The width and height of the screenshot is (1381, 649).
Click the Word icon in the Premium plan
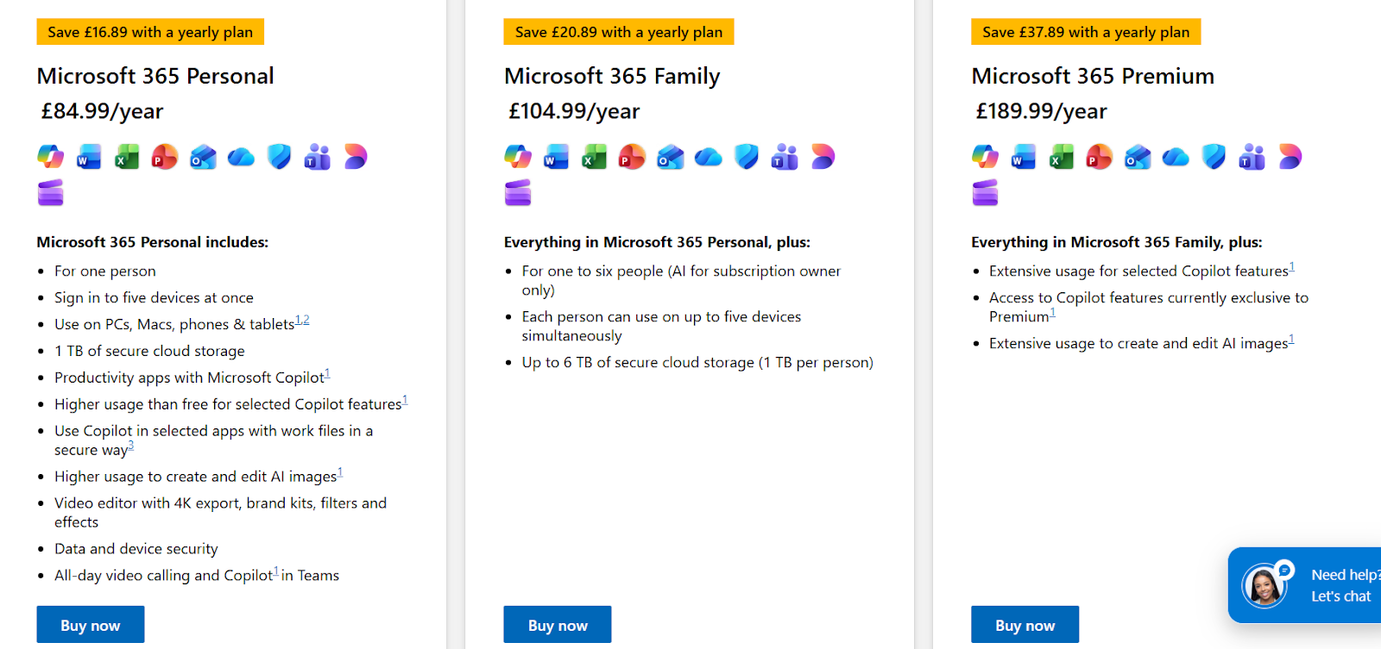pyautogui.click(x=1023, y=157)
